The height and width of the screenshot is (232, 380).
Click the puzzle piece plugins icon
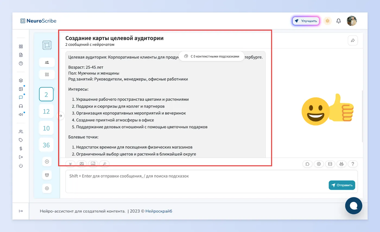point(308,164)
